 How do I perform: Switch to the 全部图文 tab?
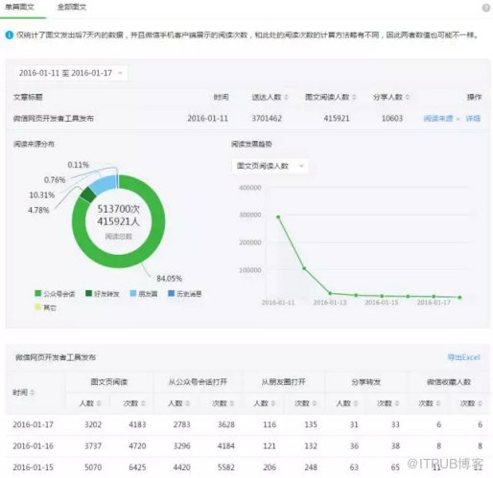tap(72, 7)
